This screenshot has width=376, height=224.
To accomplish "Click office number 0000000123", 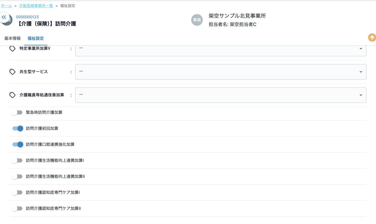I will pos(27,17).
